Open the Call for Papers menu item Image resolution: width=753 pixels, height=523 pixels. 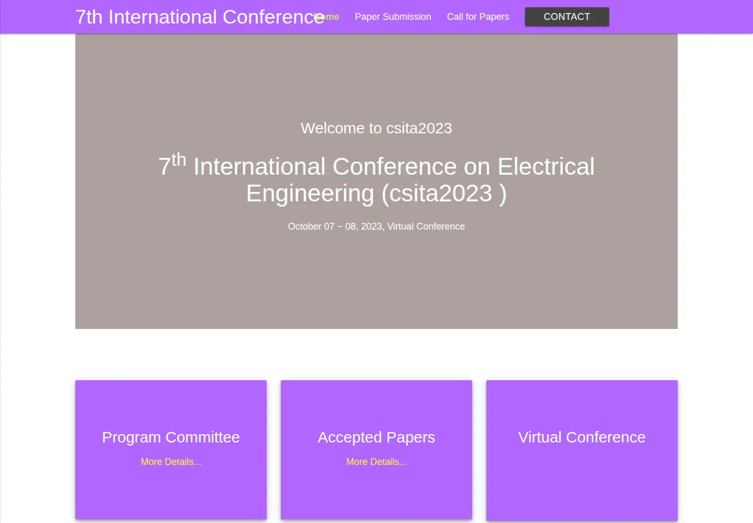pyautogui.click(x=478, y=17)
